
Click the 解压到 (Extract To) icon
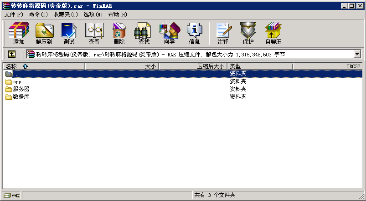click(x=44, y=33)
